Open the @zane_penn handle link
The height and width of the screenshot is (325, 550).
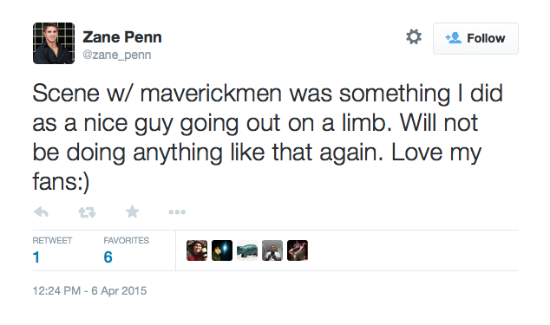click(x=117, y=55)
